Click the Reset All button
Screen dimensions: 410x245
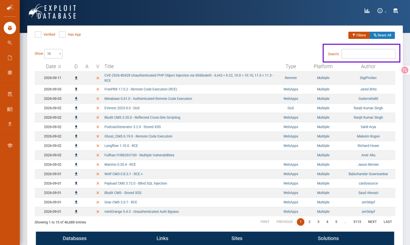pos(382,35)
